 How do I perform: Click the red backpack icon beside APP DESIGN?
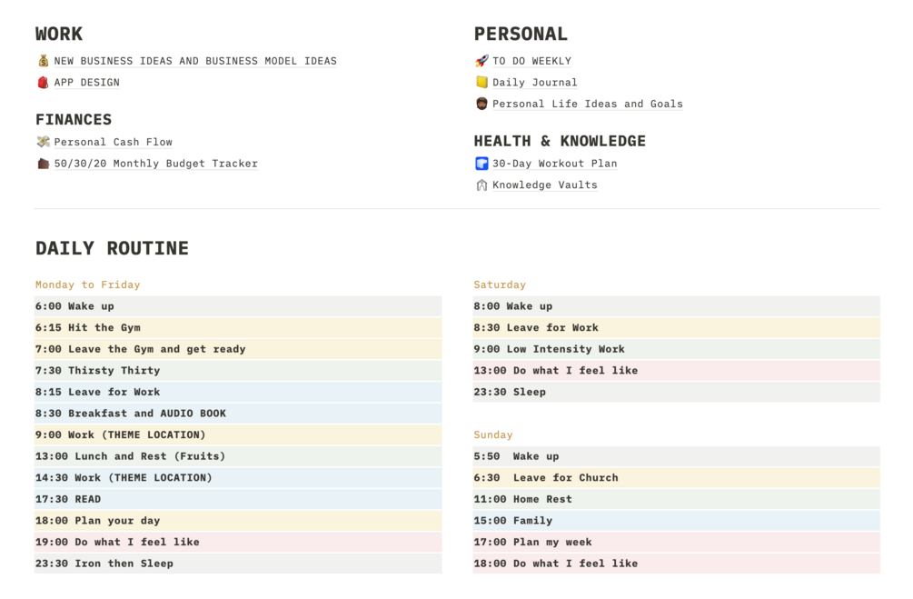coord(43,83)
